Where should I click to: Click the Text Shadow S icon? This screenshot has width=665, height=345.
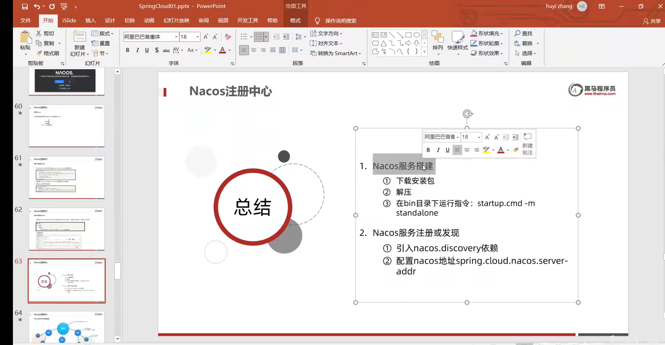pos(157,50)
